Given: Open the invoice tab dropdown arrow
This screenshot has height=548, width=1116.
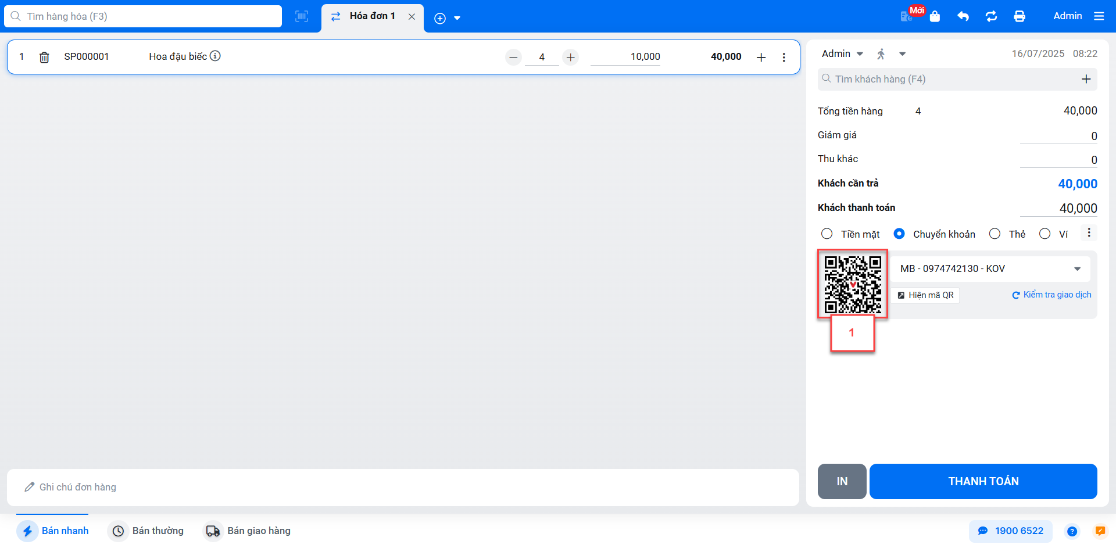Looking at the screenshot, I should point(457,19).
